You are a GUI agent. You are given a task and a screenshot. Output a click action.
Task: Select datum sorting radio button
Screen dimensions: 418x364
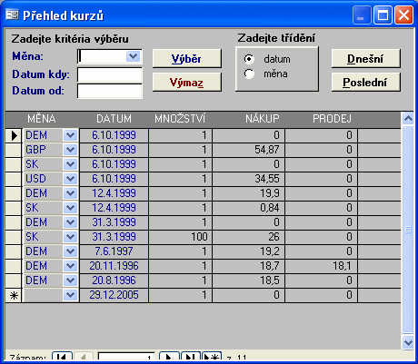pos(249,59)
